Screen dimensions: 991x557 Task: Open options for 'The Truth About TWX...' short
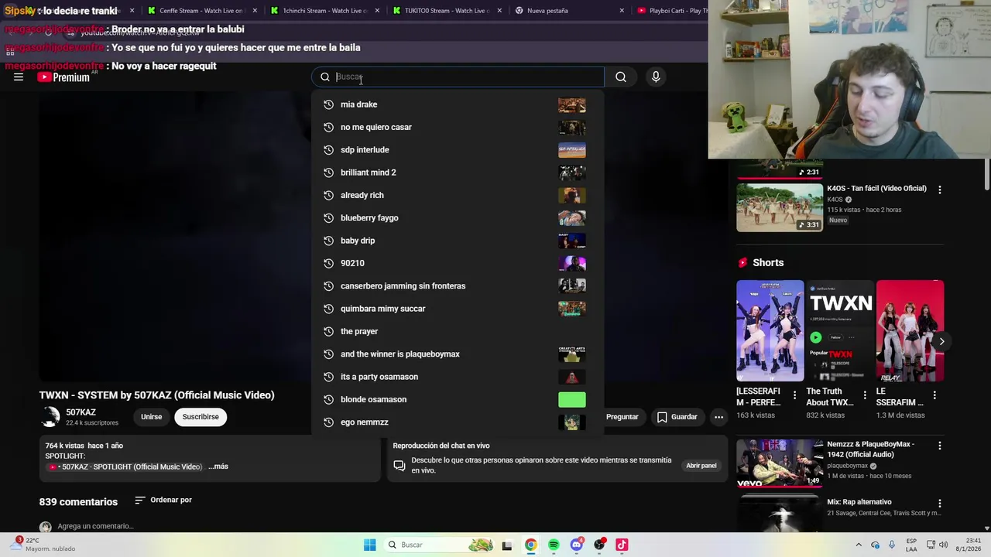click(x=864, y=395)
